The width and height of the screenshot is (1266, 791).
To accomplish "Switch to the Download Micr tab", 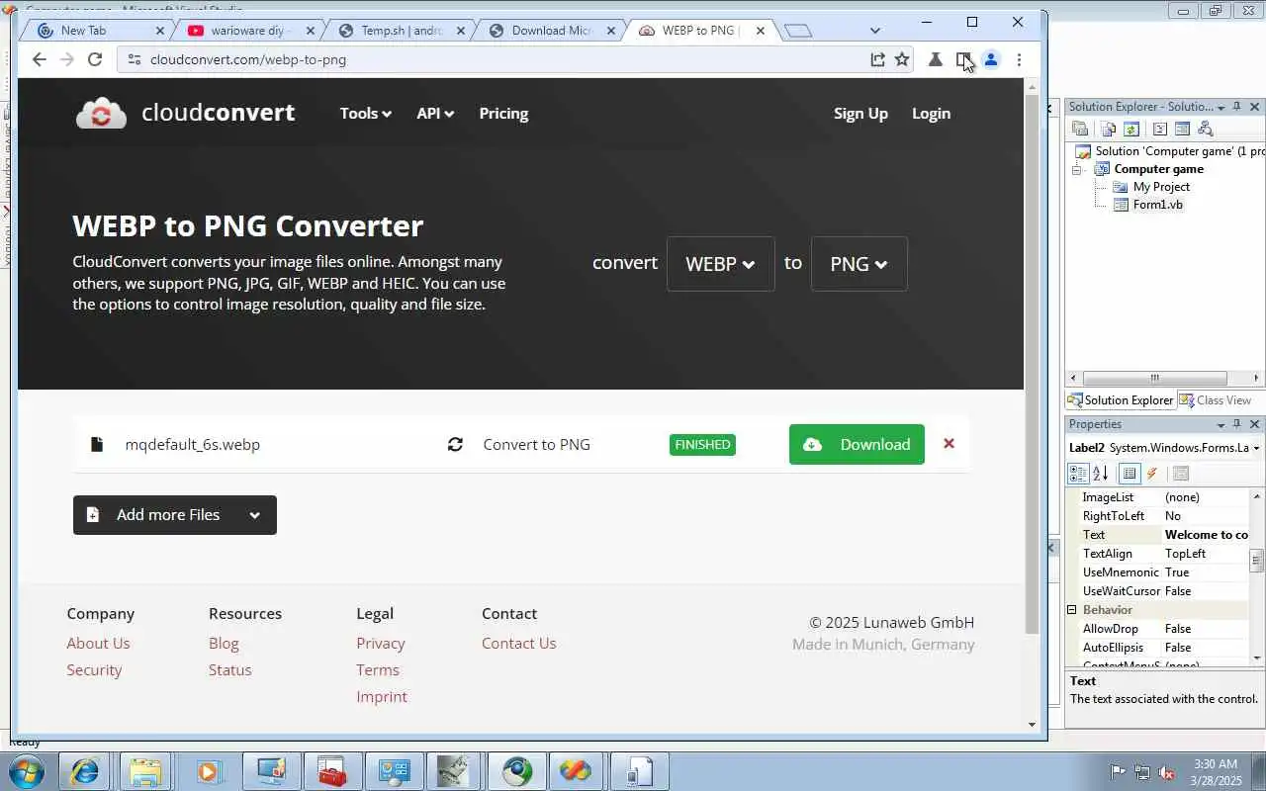I will (x=551, y=31).
